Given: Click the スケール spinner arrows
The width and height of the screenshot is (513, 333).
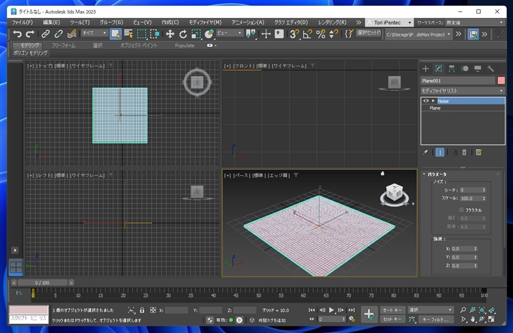Looking at the screenshot, I should 484,199.
